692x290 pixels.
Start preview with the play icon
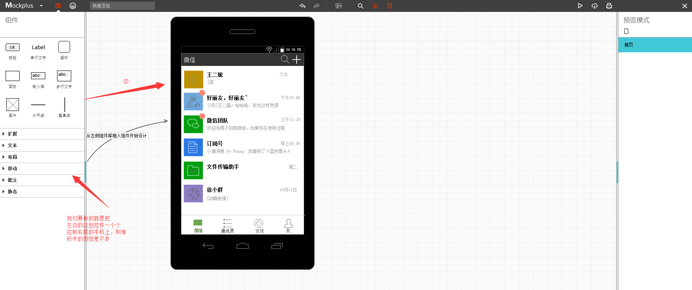(x=580, y=6)
